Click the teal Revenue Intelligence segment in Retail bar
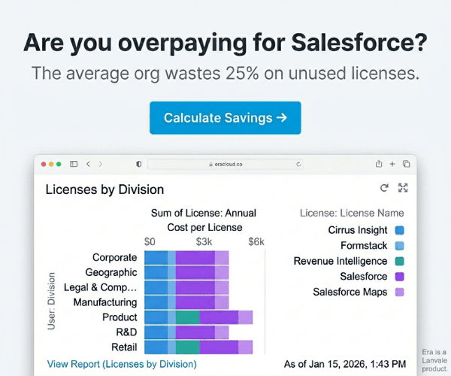451x376 pixels. point(187,347)
